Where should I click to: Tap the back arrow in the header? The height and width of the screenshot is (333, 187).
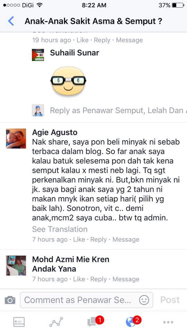(x=11, y=21)
